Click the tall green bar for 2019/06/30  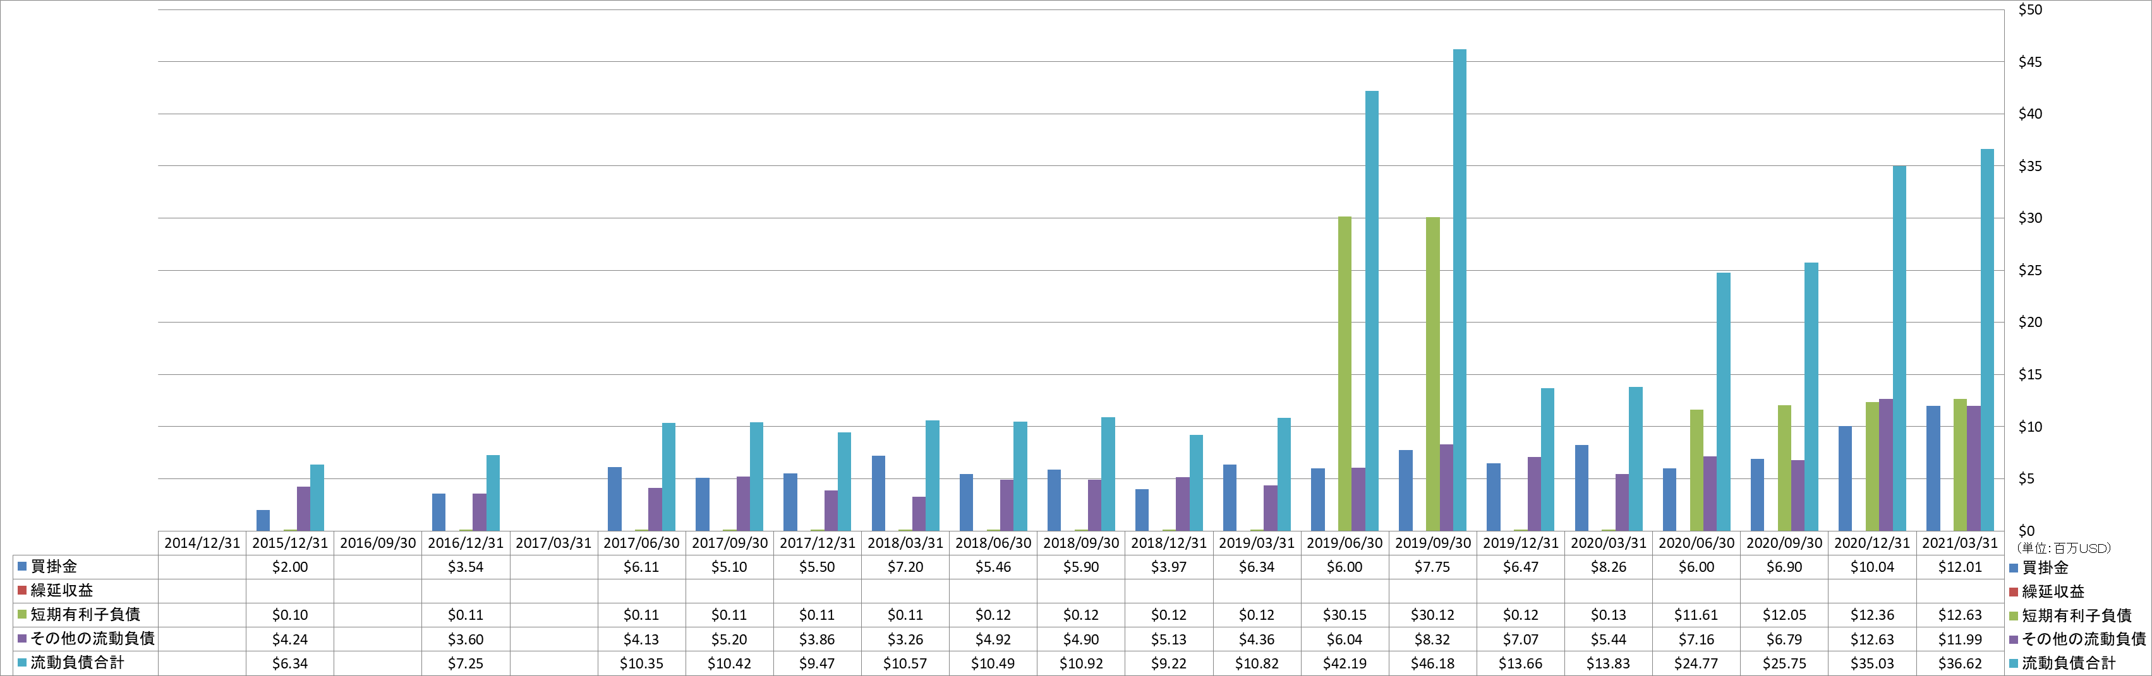click(x=1345, y=373)
